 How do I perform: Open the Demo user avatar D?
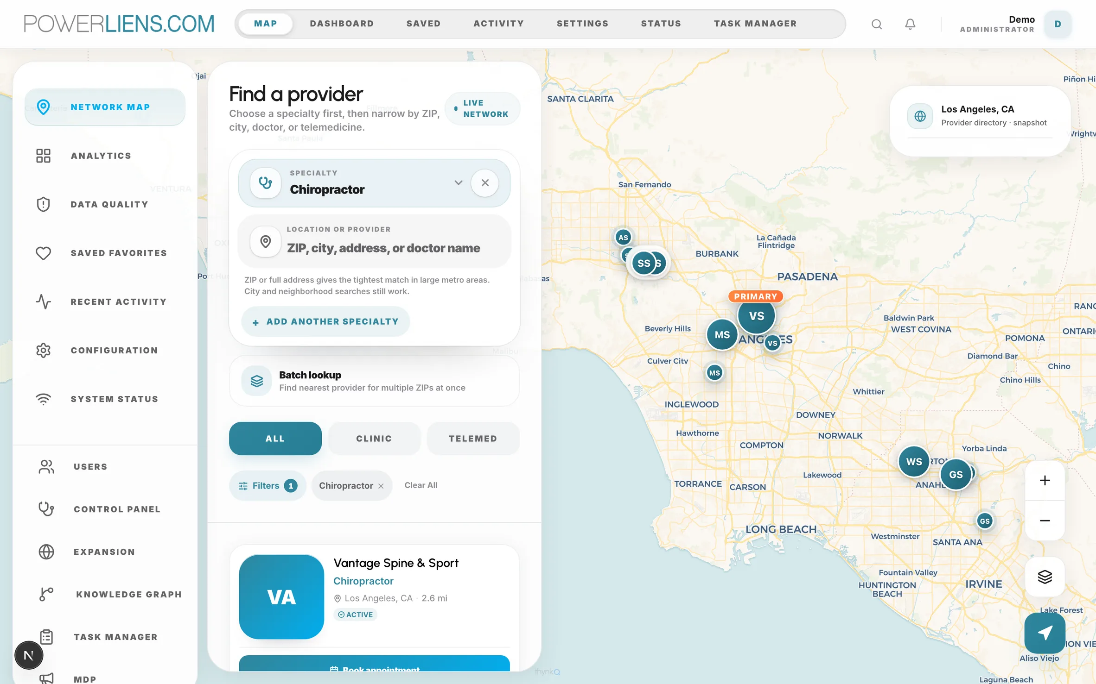click(1058, 24)
